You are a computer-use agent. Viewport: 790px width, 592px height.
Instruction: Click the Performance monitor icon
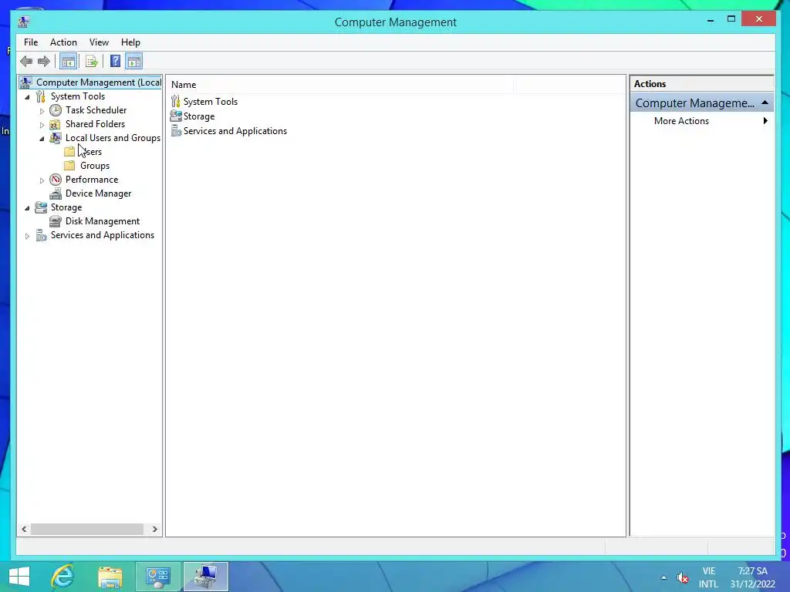(56, 179)
